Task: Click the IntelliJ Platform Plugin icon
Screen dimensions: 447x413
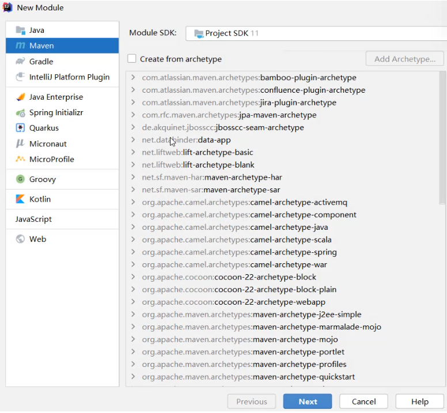Action: click(x=21, y=77)
